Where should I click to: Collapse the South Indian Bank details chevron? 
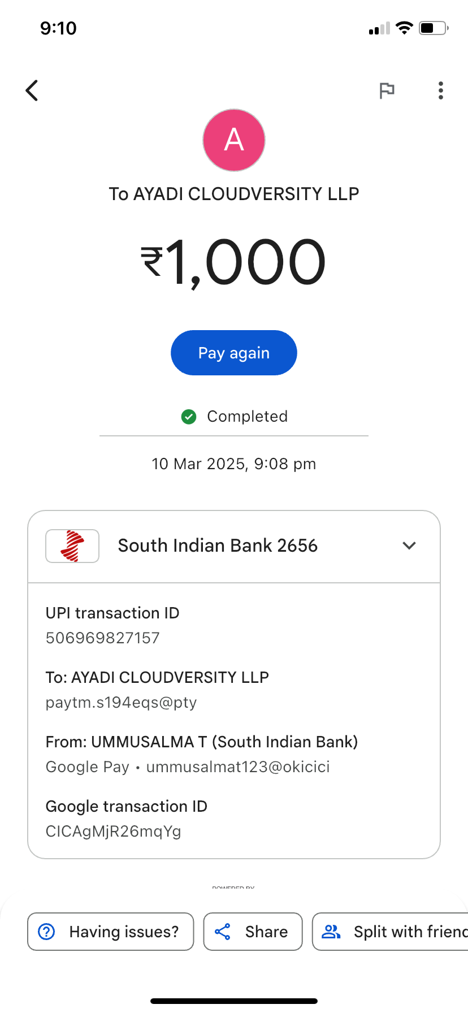point(409,546)
